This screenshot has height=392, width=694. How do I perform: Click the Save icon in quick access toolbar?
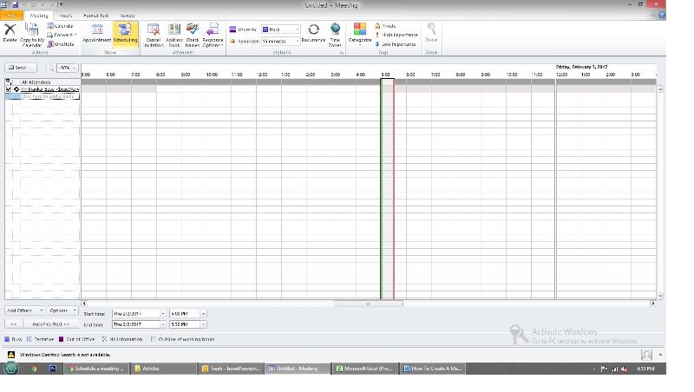(x=15, y=4)
